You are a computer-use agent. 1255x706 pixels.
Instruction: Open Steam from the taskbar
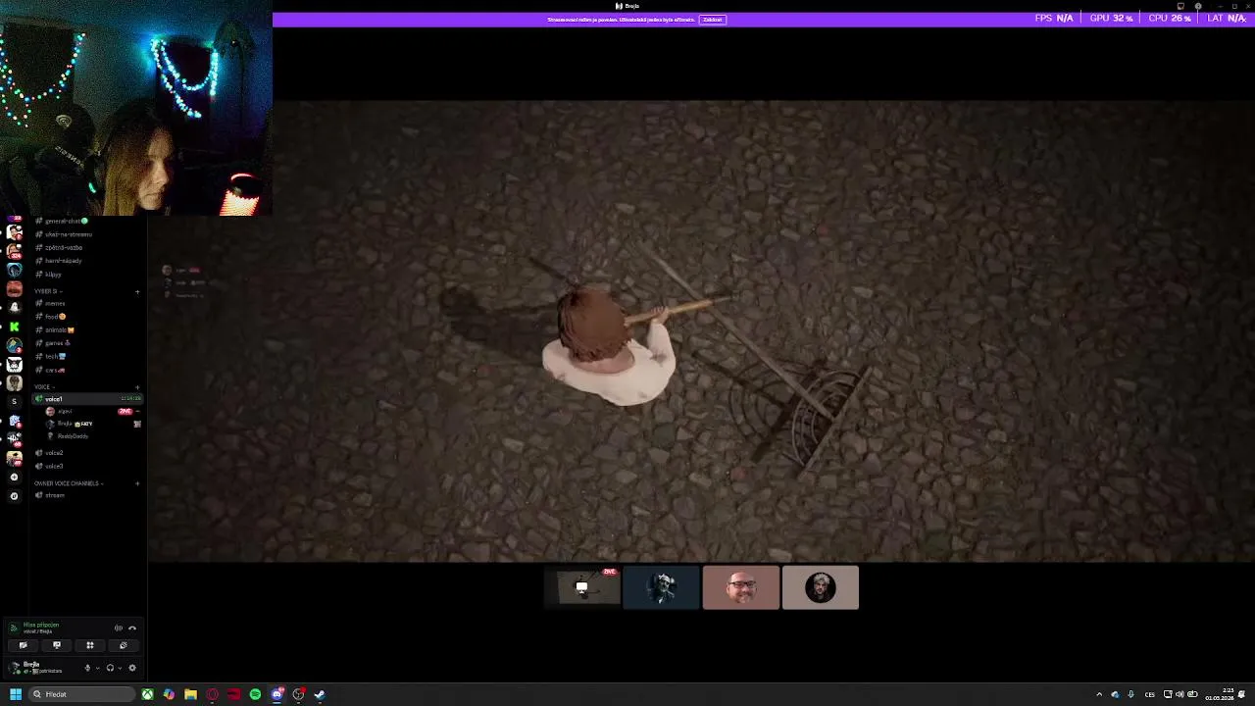click(320, 694)
